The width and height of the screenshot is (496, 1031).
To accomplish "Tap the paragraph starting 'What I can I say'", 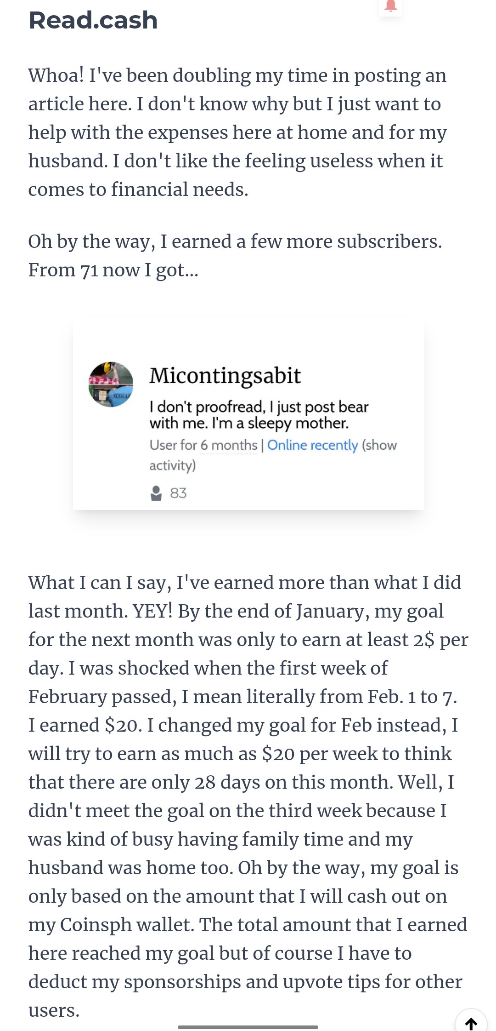I will pos(248,796).
